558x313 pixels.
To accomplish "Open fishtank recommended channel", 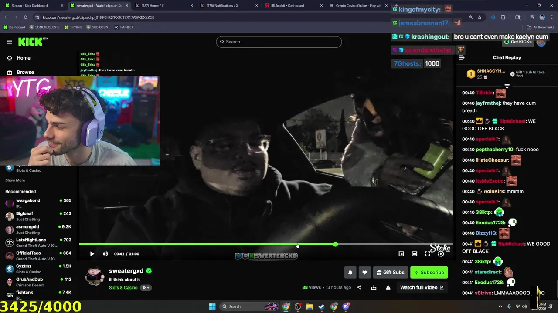I will click(38, 295).
